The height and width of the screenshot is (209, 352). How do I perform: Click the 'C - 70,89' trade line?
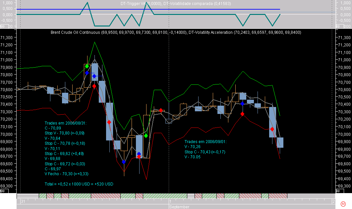(x=53, y=128)
